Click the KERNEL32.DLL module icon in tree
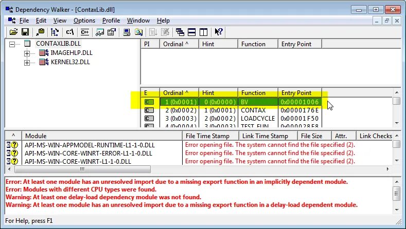The width and height of the screenshot is (406, 229). [44, 62]
